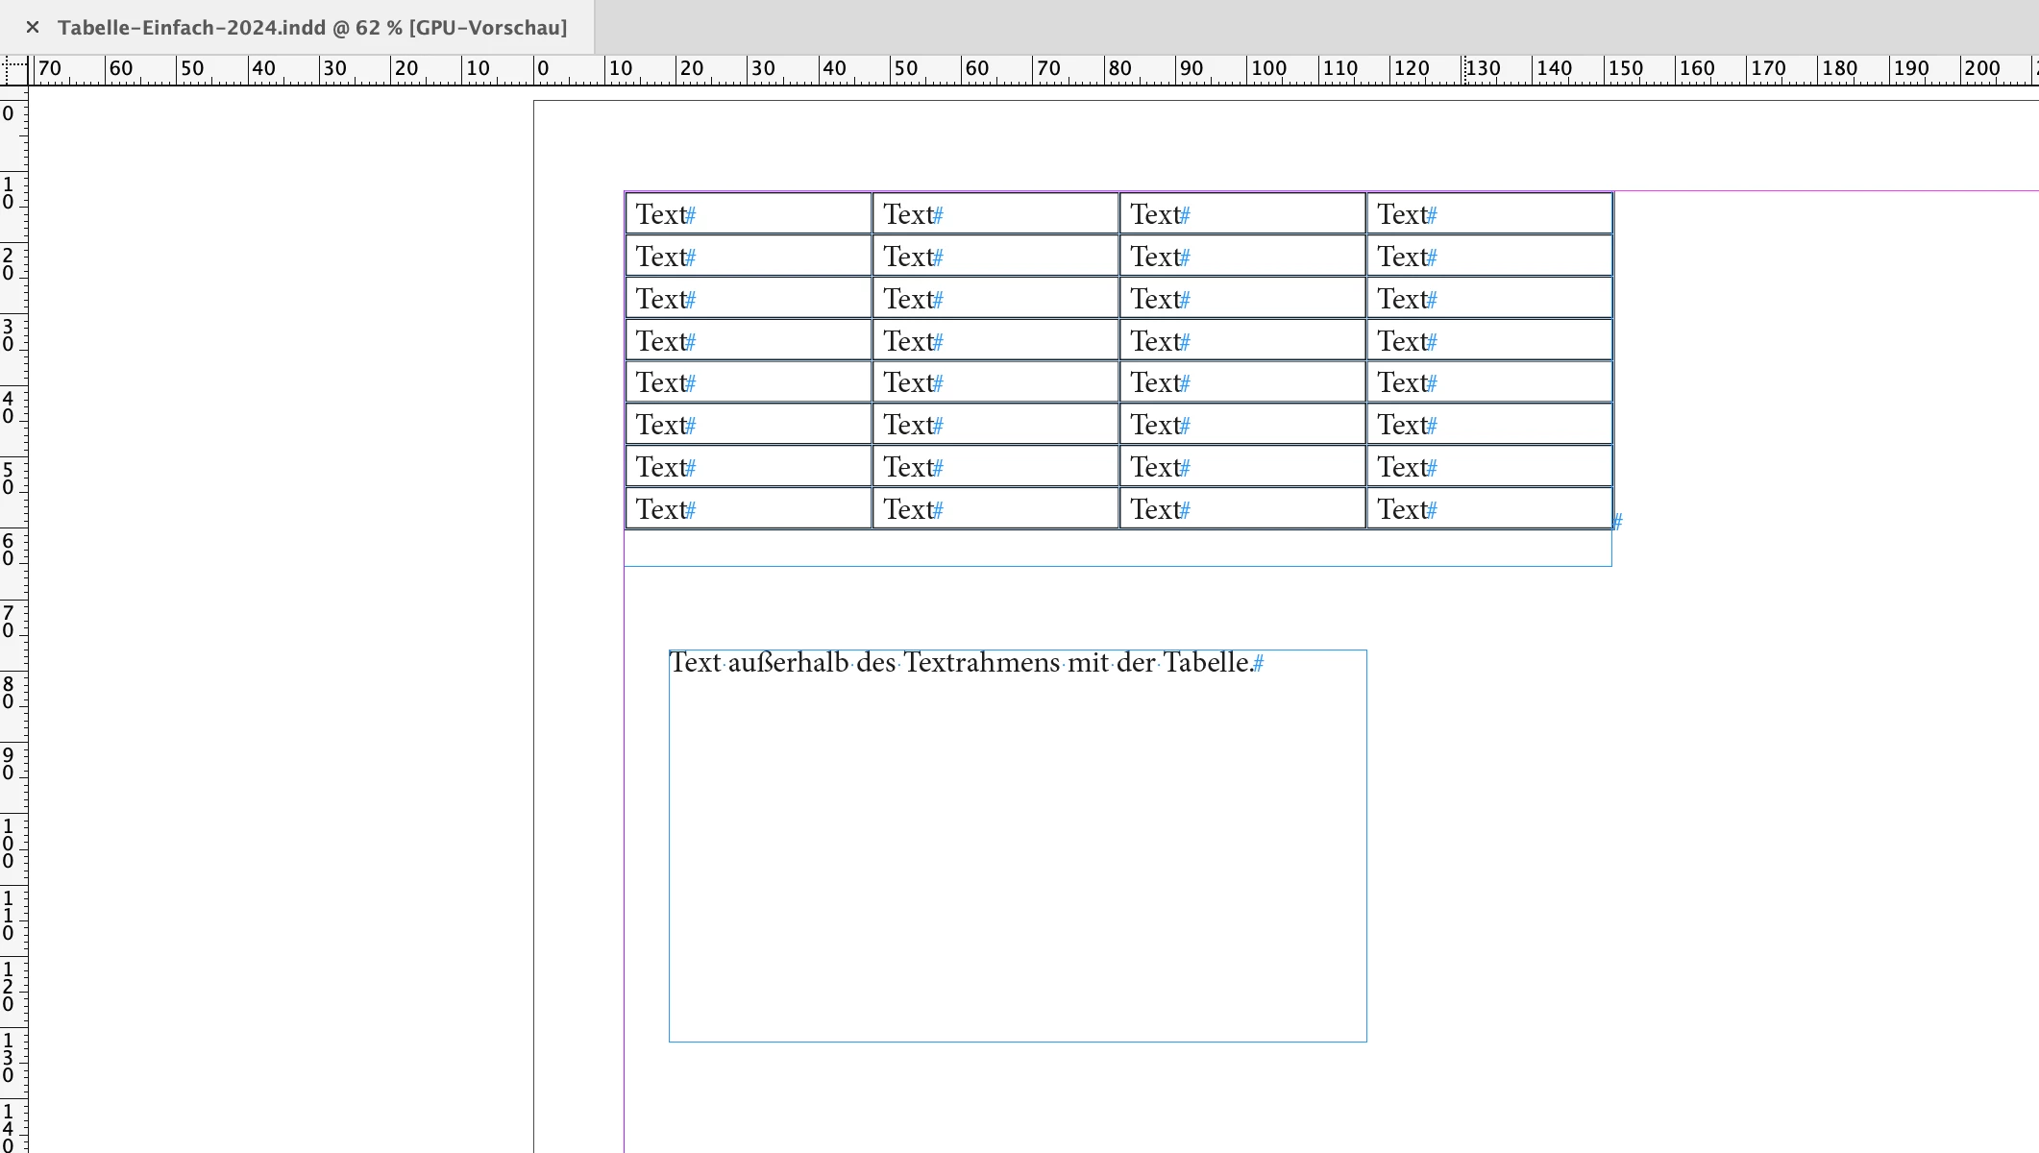Click top cell of the fourth column
The height and width of the screenshot is (1153, 2039).
click(x=1488, y=213)
